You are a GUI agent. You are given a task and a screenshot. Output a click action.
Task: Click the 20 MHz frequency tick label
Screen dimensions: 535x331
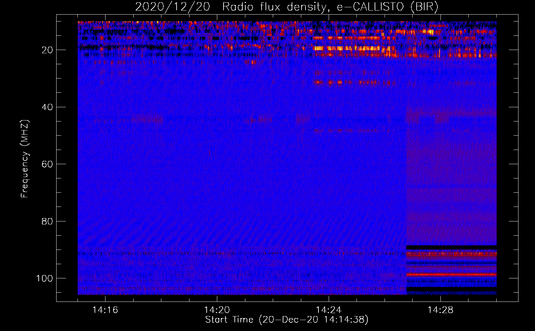pyautogui.click(x=47, y=50)
